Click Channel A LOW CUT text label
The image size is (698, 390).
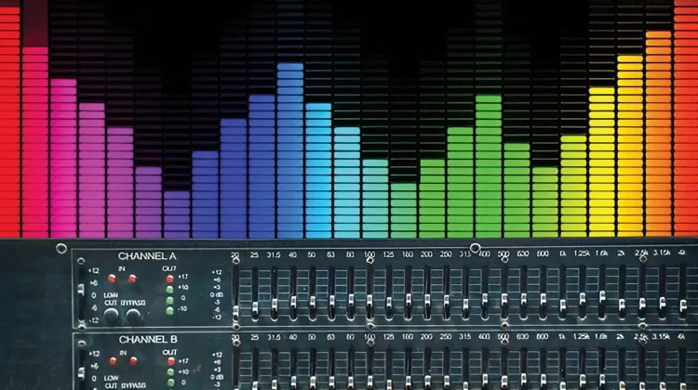(x=111, y=299)
